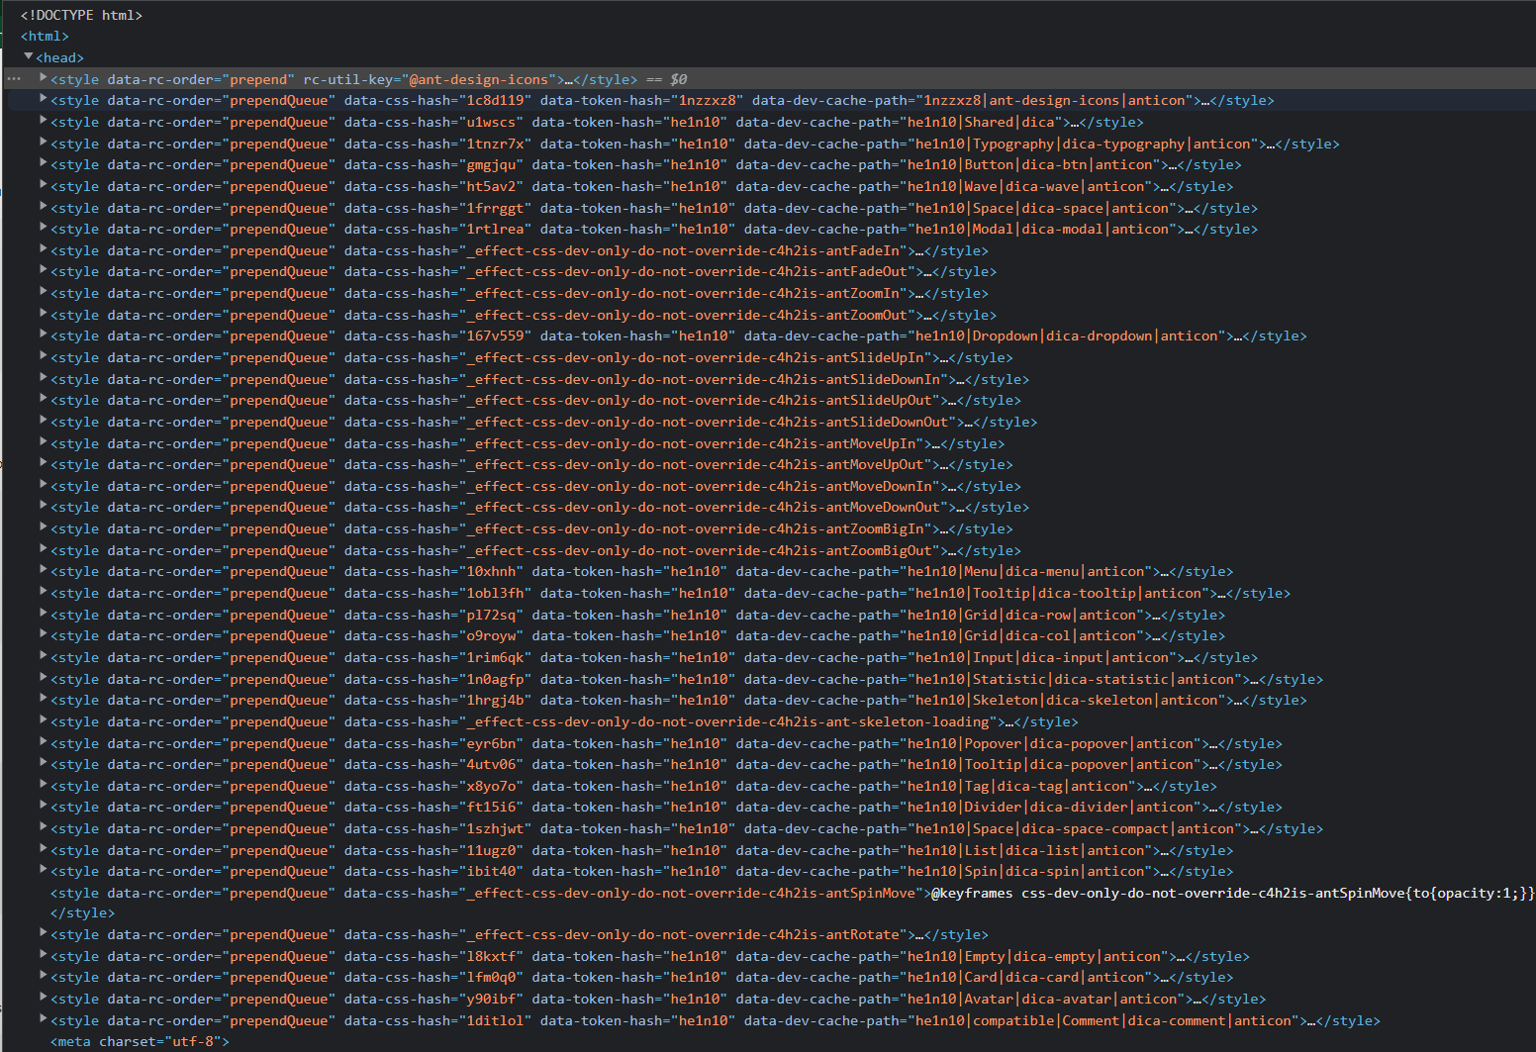This screenshot has height=1052, width=1536.
Task: Expand the Spin style node with hash "ibit40"
Action: pyautogui.click(x=43, y=871)
